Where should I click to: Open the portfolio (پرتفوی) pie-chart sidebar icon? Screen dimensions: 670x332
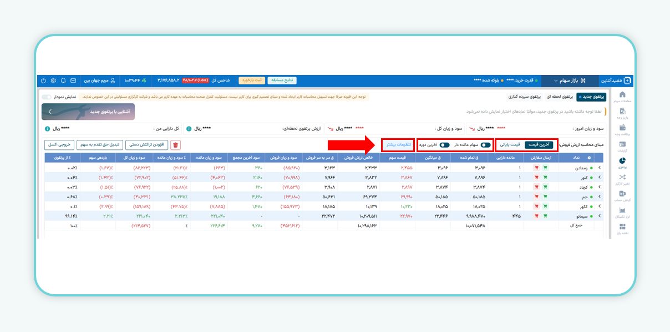(x=622, y=162)
